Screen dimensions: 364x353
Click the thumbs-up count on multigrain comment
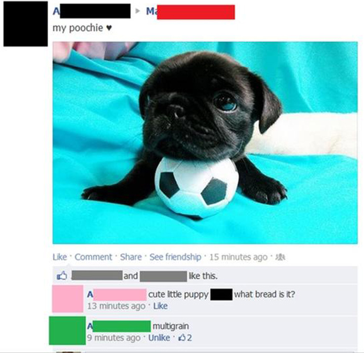[185, 338]
